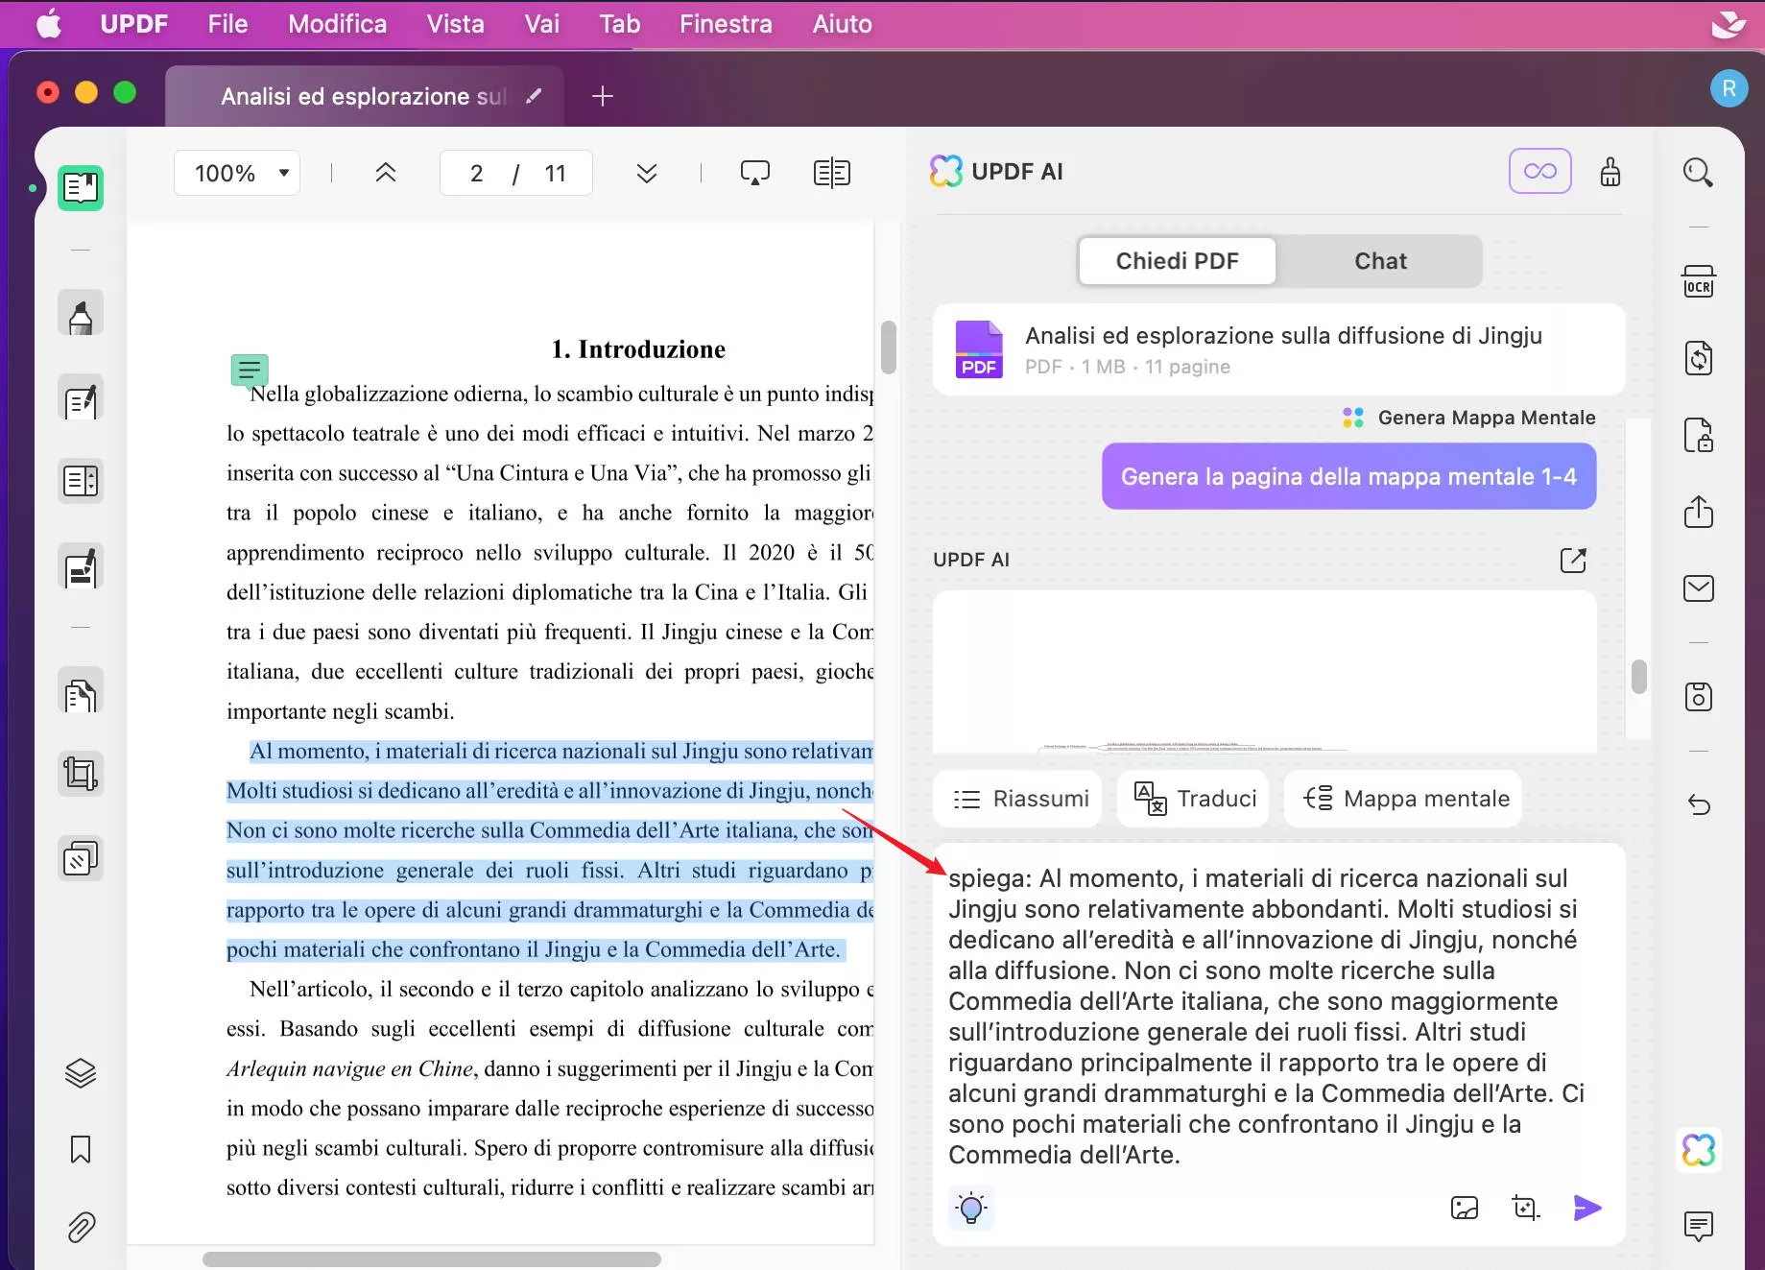
Task: Open the green note comment on page
Action: [250, 369]
